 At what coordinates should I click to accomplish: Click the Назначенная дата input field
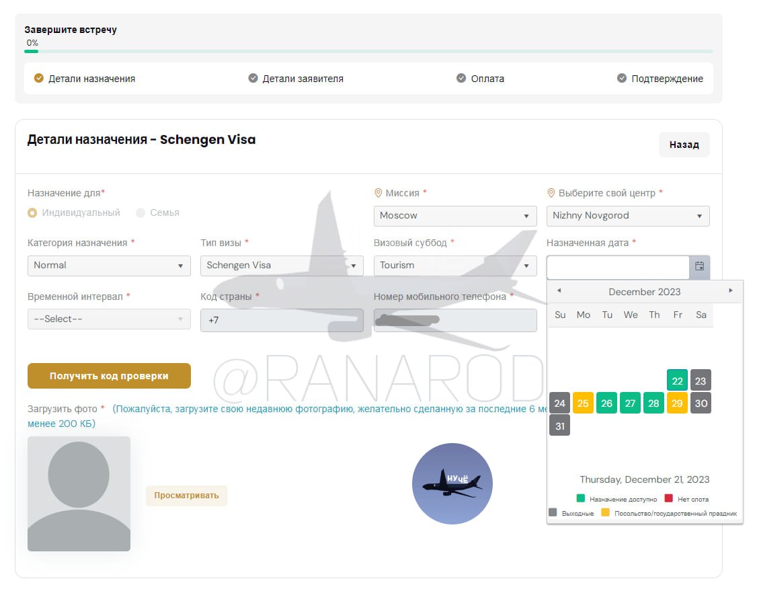(x=617, y=267)
